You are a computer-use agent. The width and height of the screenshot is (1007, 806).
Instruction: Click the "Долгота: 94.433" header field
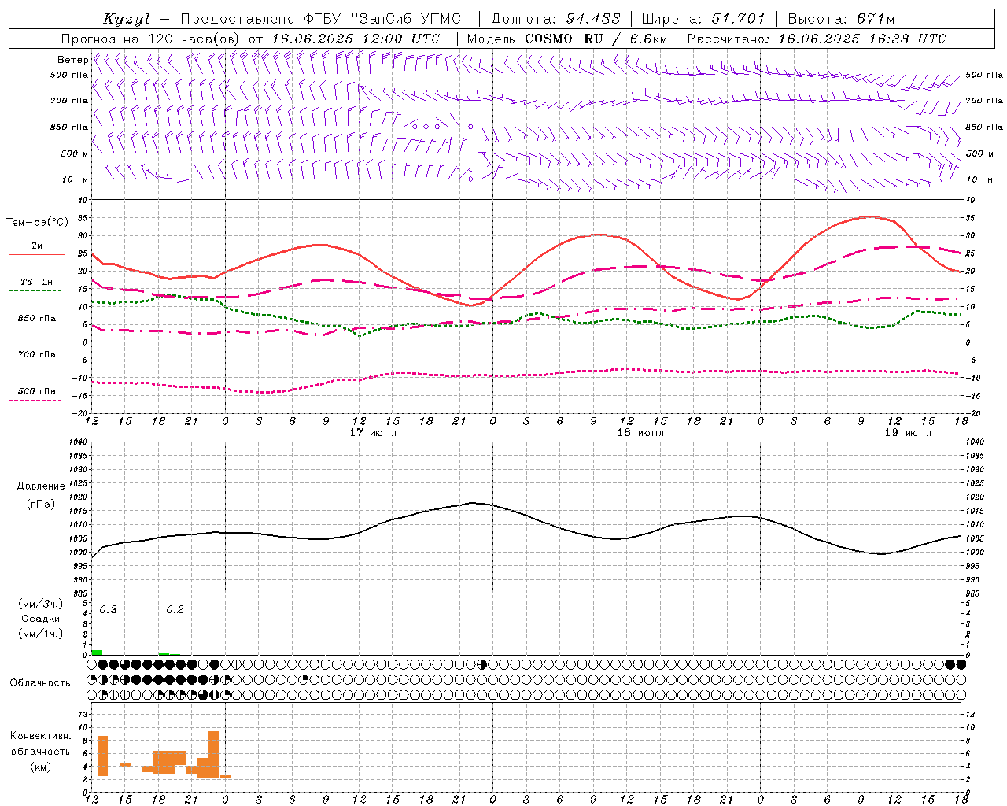[x=556, y=19]
